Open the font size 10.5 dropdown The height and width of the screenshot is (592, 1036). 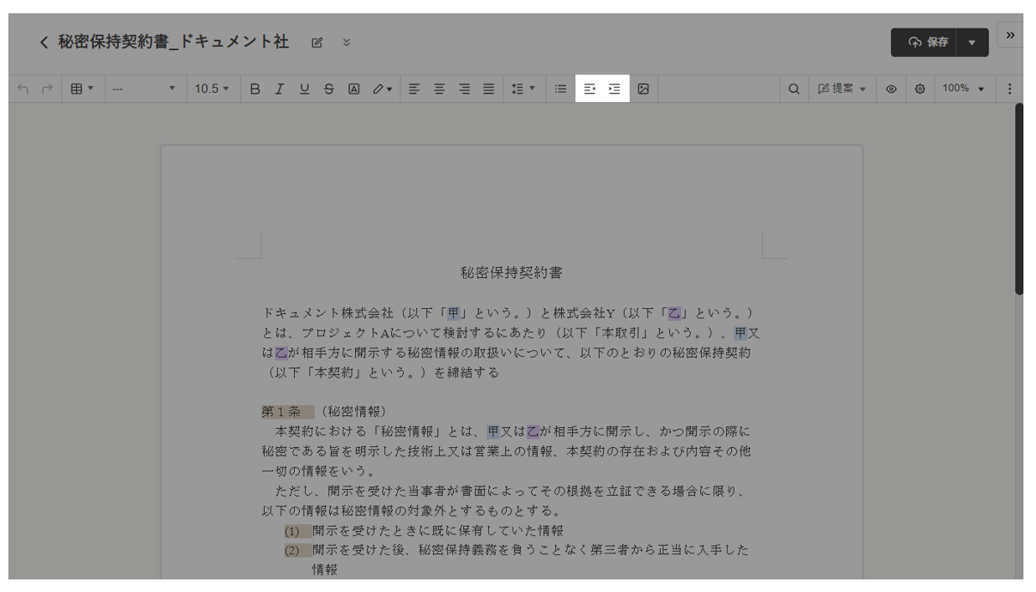pos(208,88)
